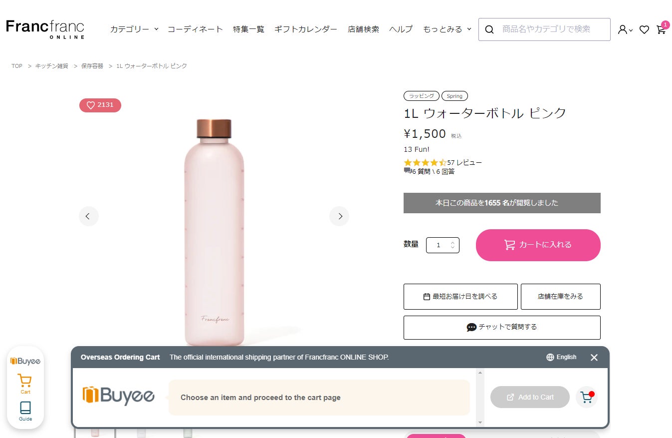Show previous product image with left arrow
The width and height of the screenshot is (672, 438).
pos(88,216)
